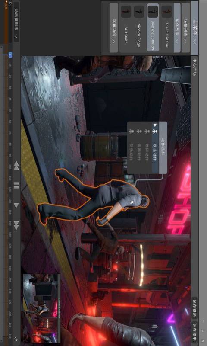Jump to frame 200 on the timeline ruler
Image resolution: width=207 pixels, height=346 pixels.
10,280
